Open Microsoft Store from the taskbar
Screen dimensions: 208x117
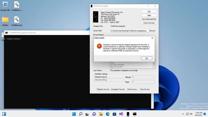pos(114,114)
